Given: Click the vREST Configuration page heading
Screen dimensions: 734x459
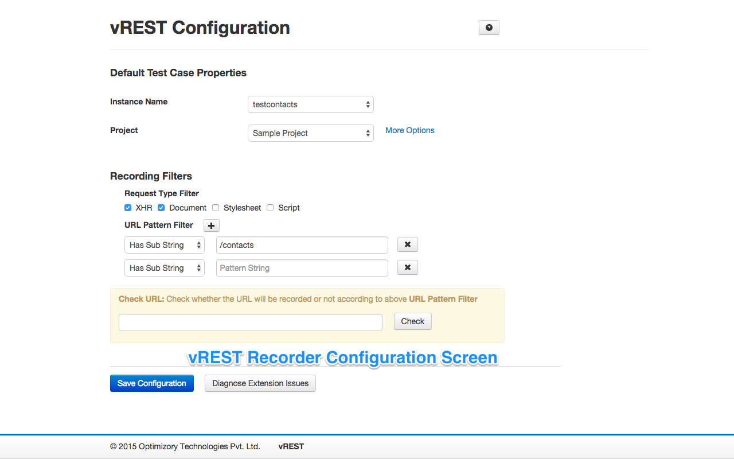Looking at the screenshot, I should coord(200,28).
